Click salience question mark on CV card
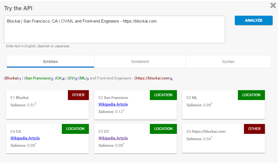The height and width of the screenshot is (163, 279). pyautogui.click(x=123, y=144)
